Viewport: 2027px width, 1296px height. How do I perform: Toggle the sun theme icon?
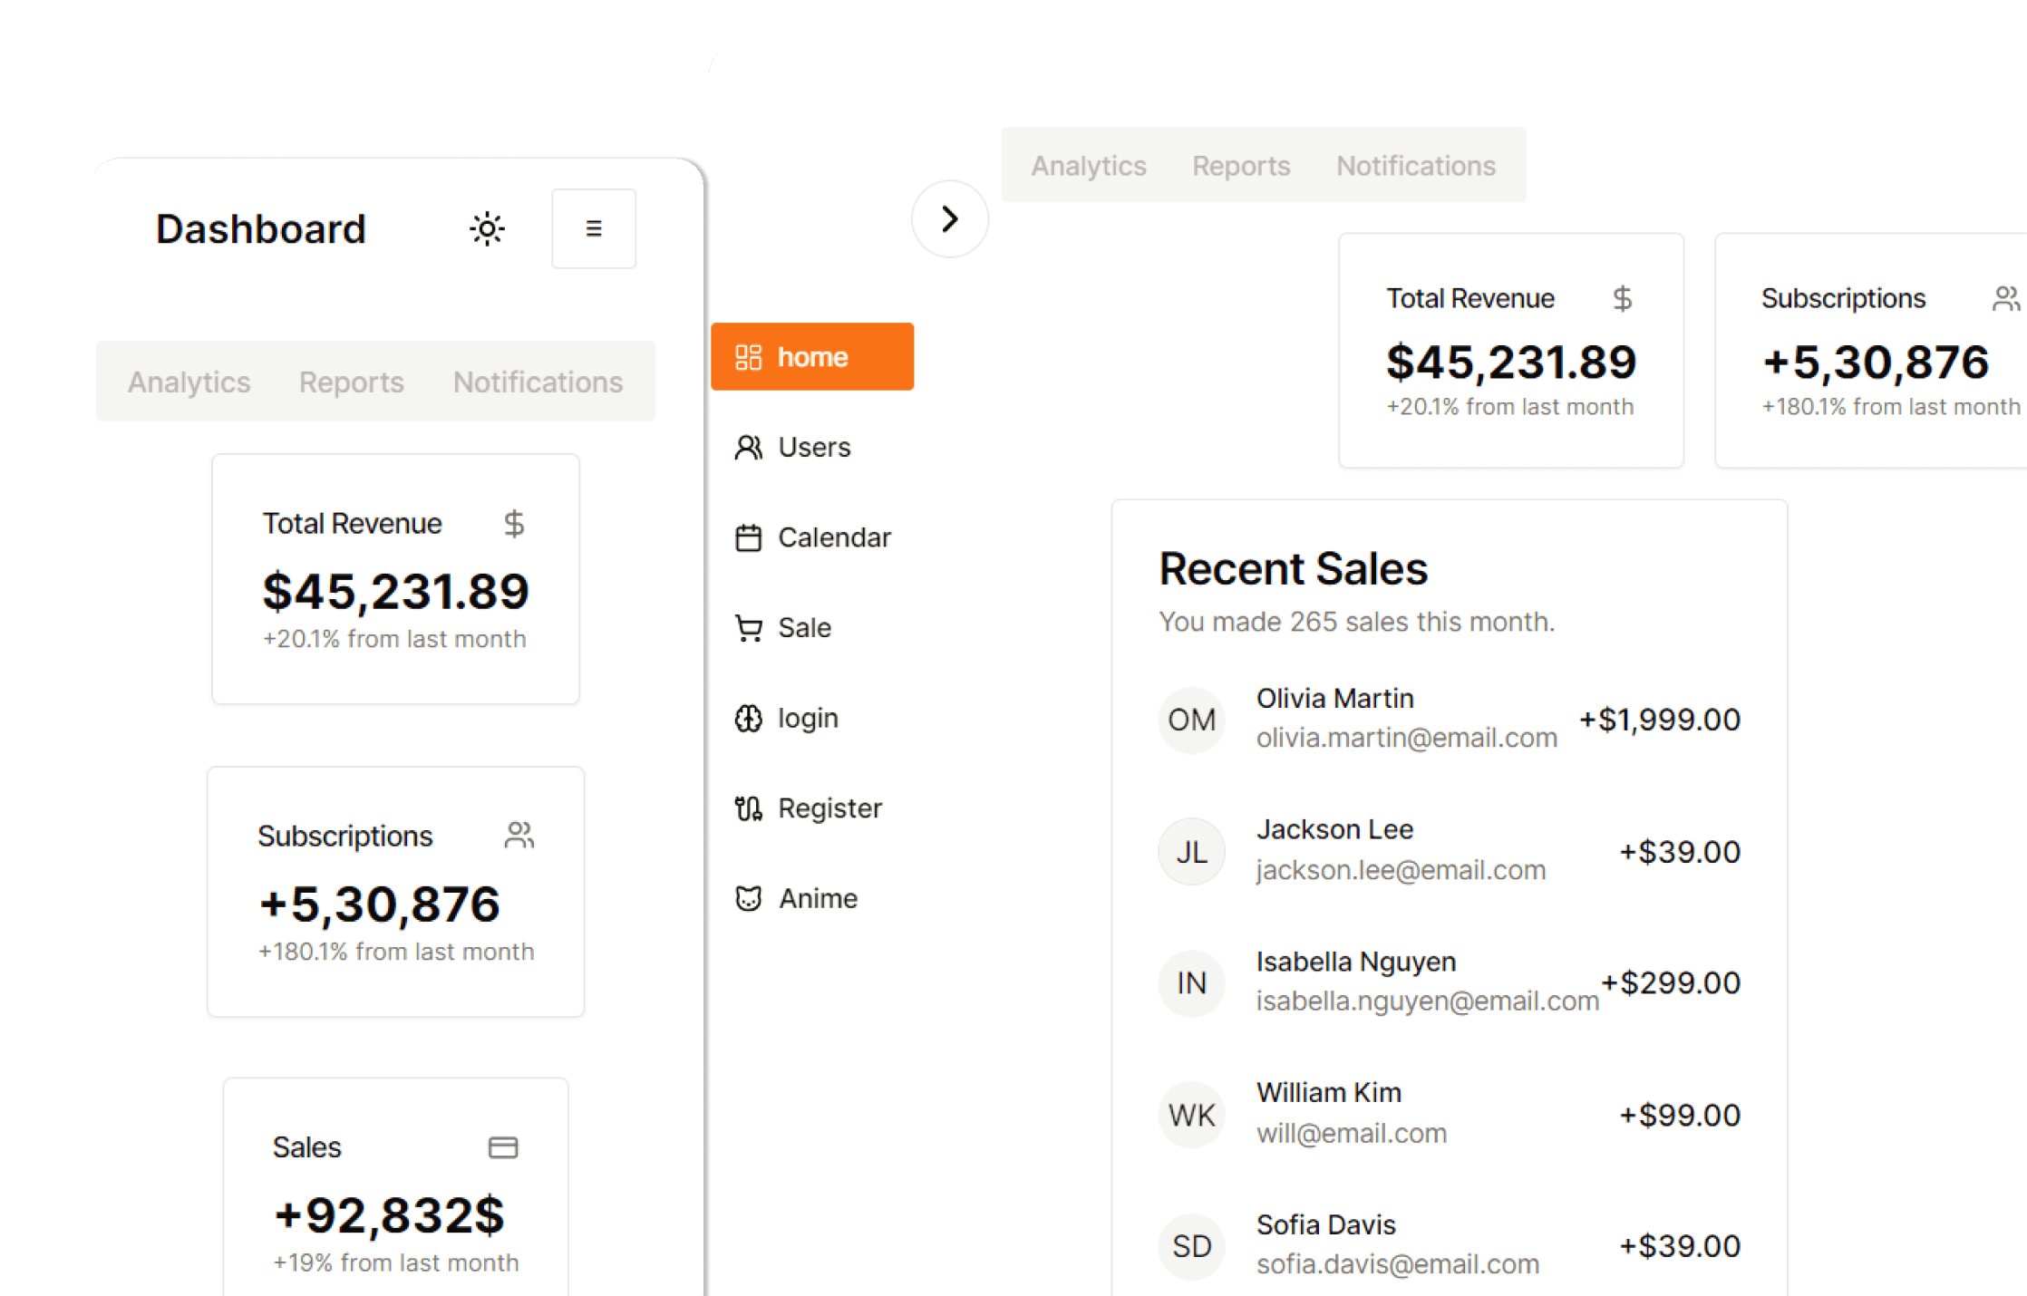[x=487, y=228]
